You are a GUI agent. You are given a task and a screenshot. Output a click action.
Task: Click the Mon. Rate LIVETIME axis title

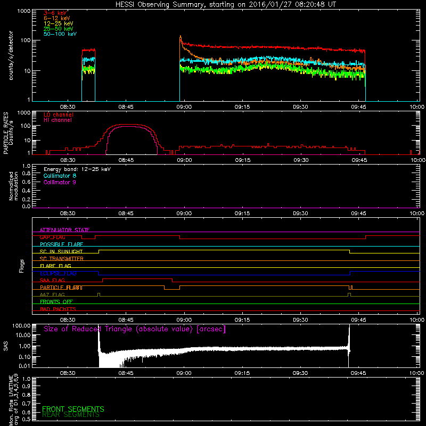(x=13, y=399)
